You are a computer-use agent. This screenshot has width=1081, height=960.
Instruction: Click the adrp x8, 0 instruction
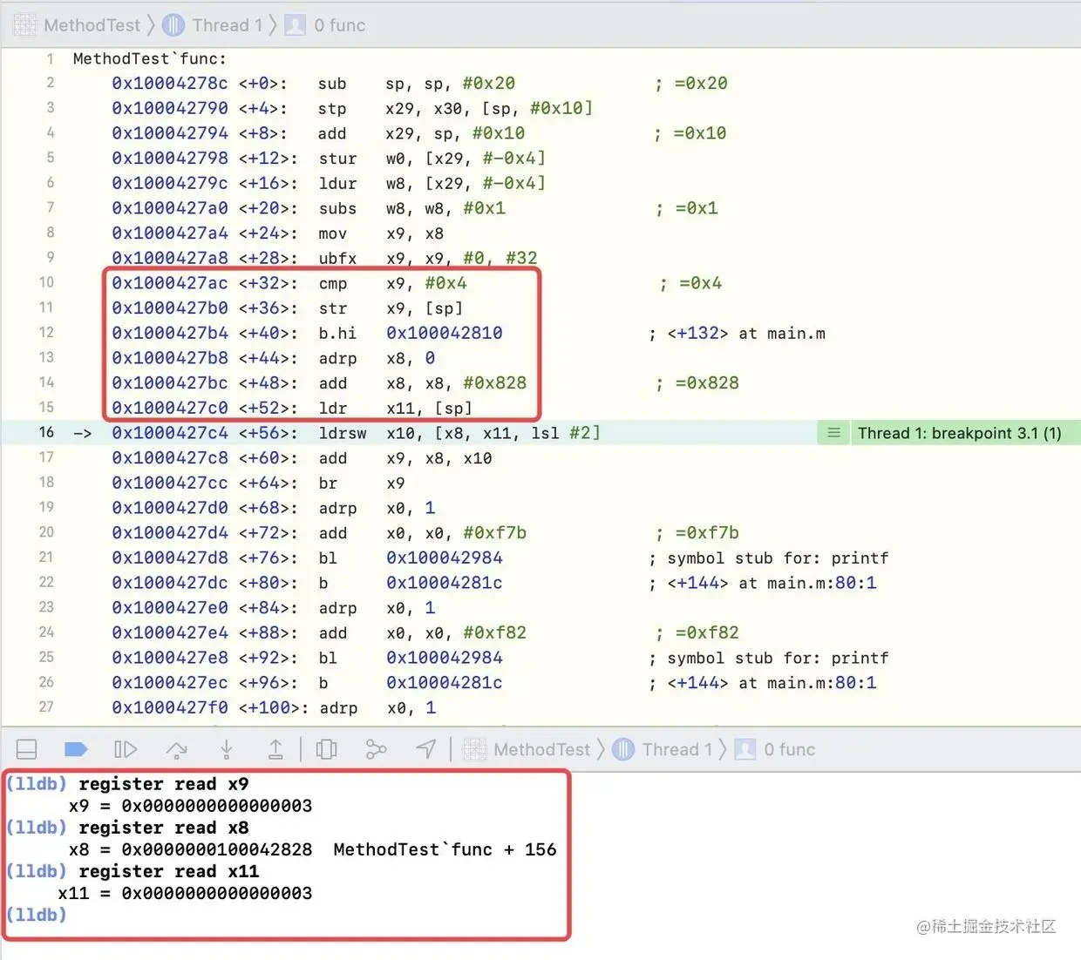[377, 358]
